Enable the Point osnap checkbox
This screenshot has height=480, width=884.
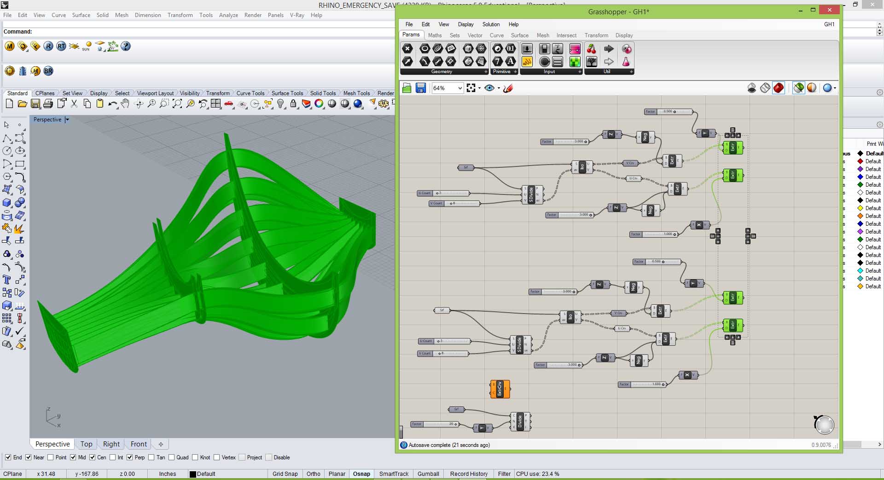coord(51,457)
